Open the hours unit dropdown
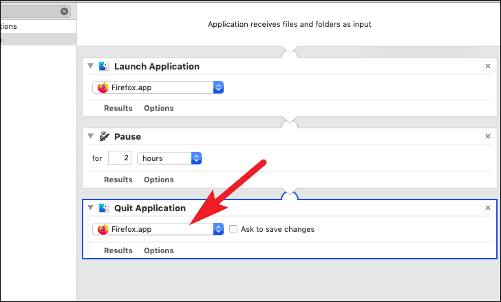 (169, 158)
